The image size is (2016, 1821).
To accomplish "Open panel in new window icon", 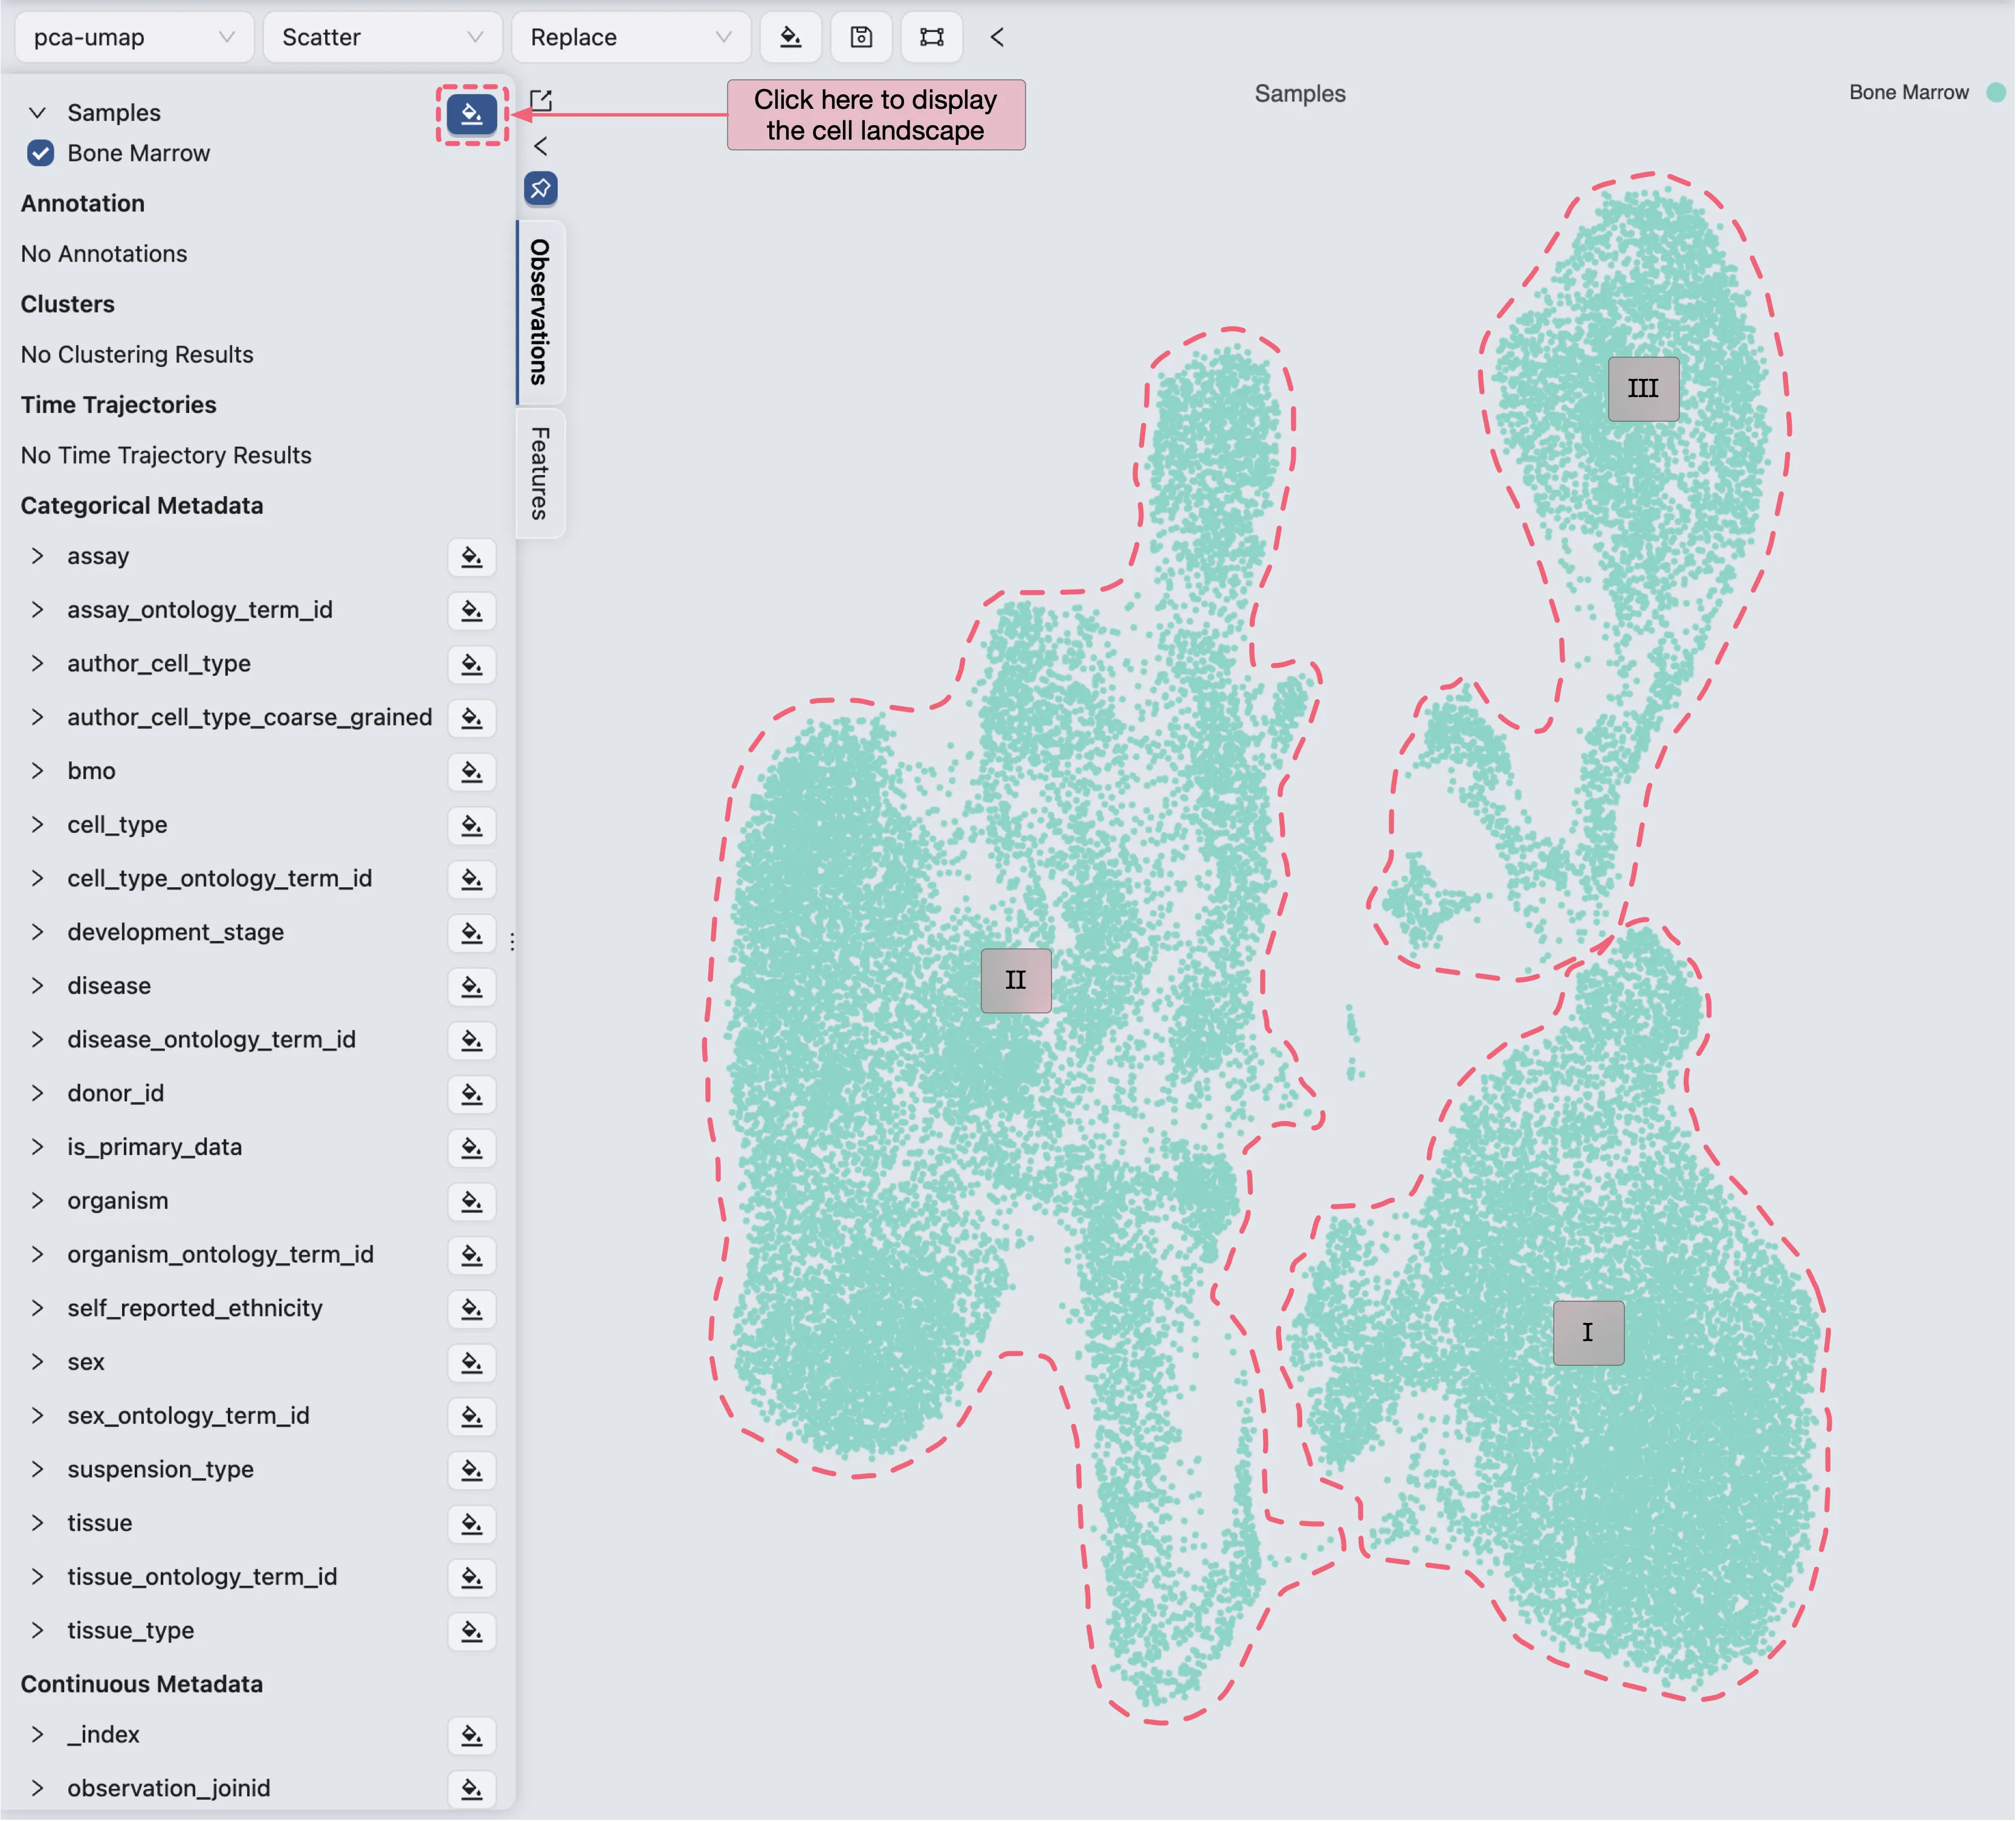I will [541, 100].
